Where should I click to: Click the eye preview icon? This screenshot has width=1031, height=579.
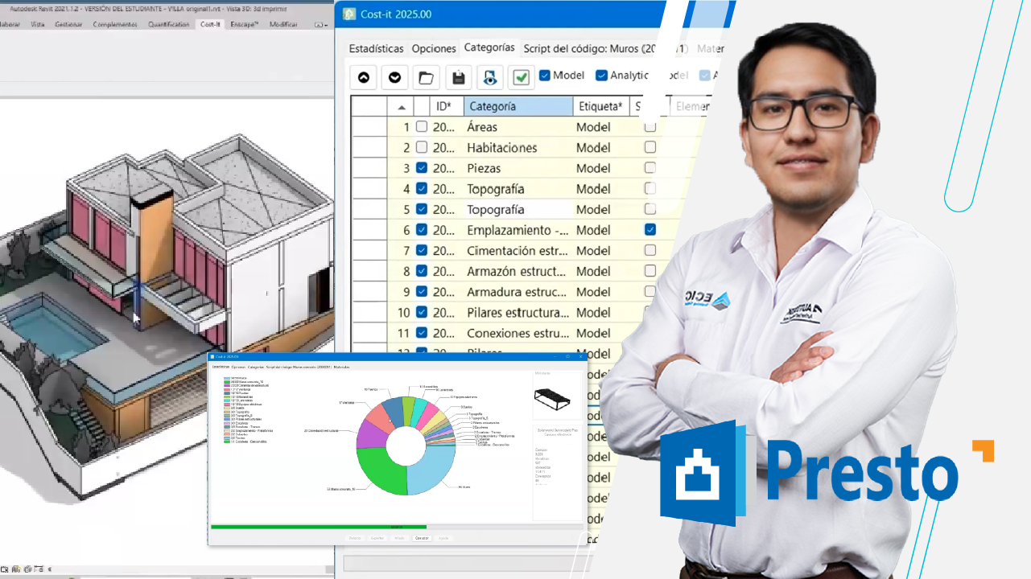pyautogui.click(x=489, y=77)
